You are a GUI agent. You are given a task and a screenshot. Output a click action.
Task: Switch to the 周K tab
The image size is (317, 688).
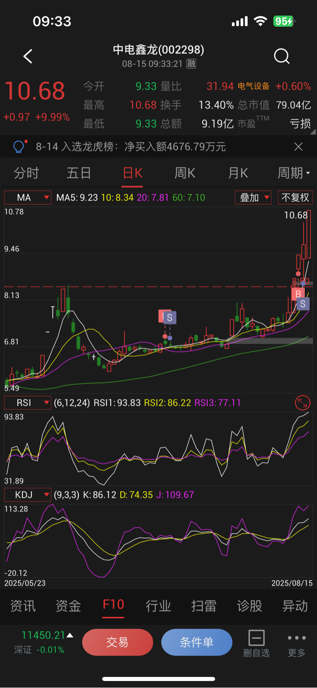pyautogui.click(x=185, y=173)
